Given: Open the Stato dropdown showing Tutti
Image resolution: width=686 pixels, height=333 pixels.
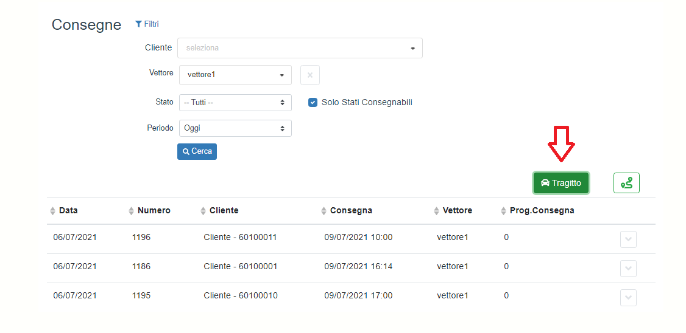Looking at the screenshot, I should click(235, 103).
